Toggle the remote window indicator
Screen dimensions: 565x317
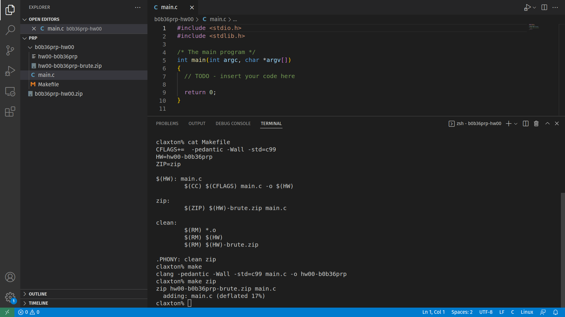(7, 312)
